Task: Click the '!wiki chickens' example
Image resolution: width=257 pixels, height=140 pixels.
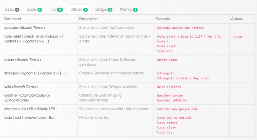Action: pyautogui.click(x=169, y=87)
